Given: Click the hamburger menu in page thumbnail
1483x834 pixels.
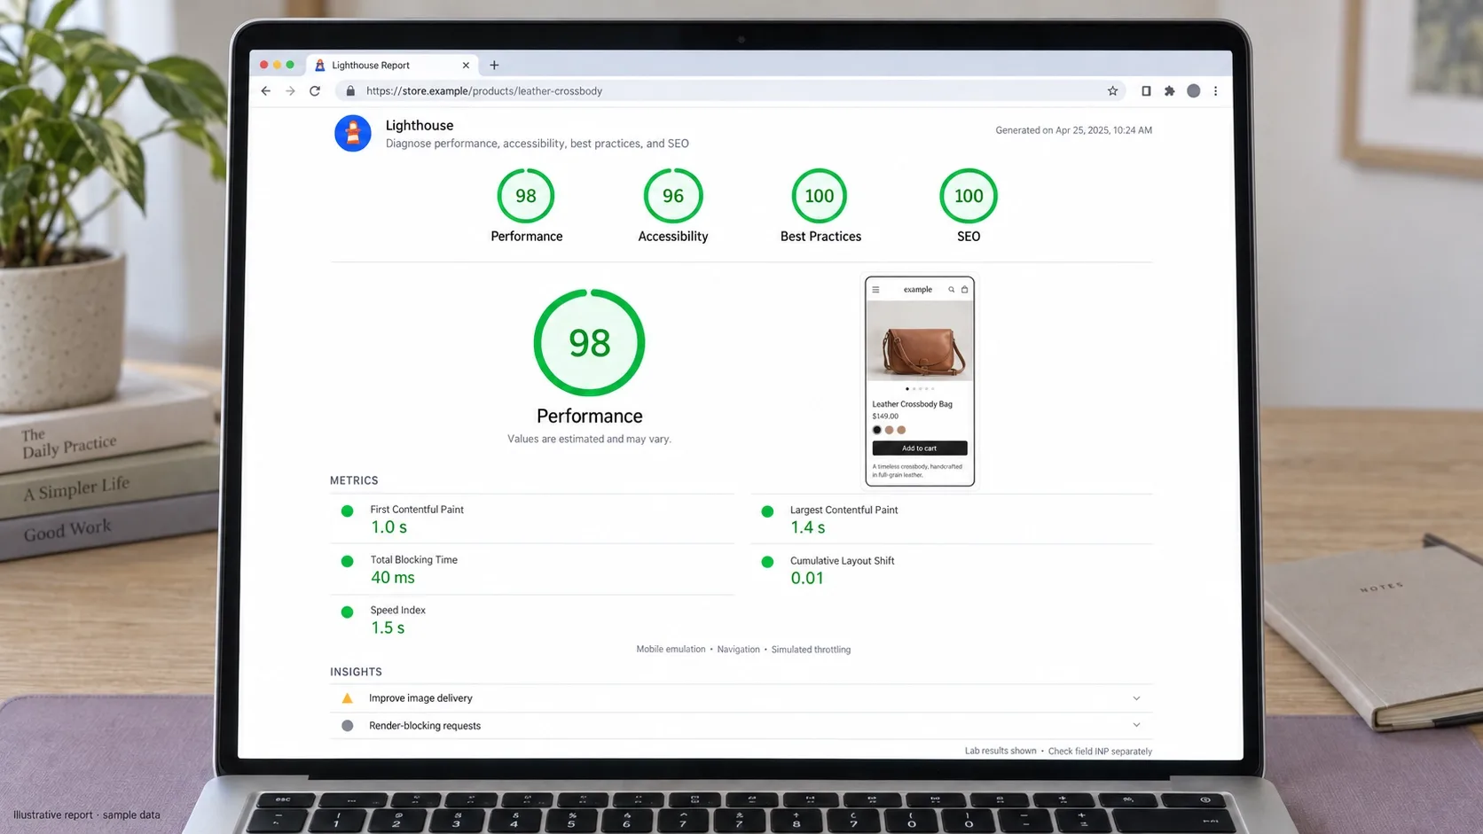Looking at the screenshot, I should (x=875, y=290).
